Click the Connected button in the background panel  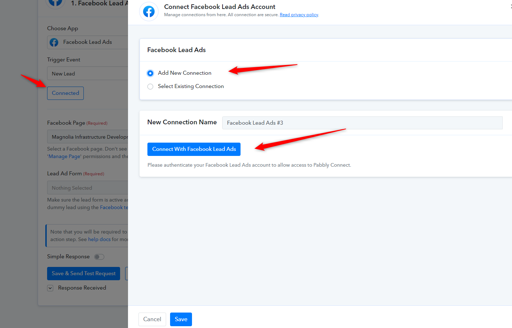65,93
